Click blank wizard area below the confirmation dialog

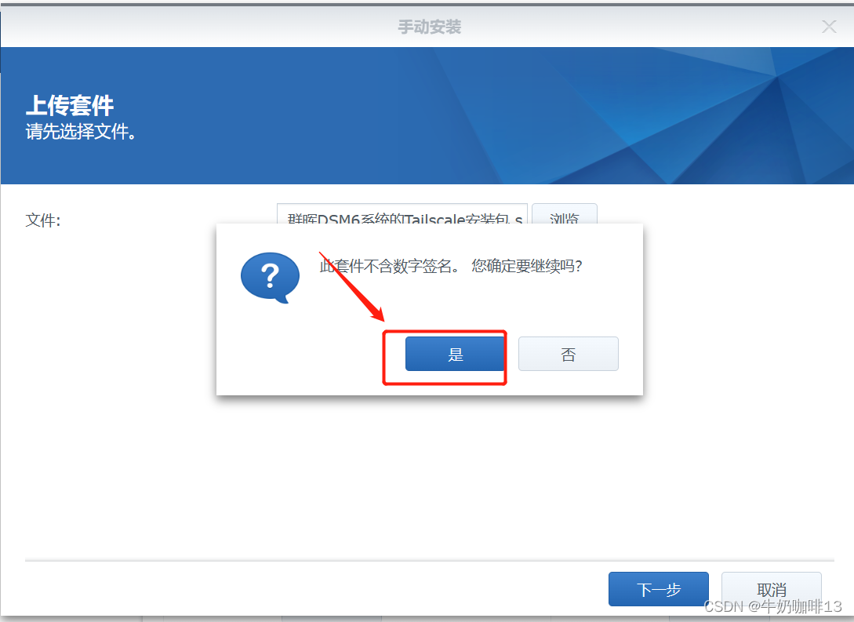click(429, 479)
